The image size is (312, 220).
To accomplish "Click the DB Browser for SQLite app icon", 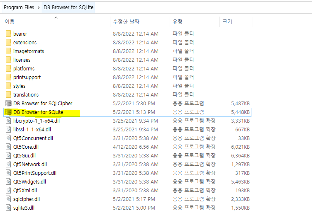I will coord(8,112).
